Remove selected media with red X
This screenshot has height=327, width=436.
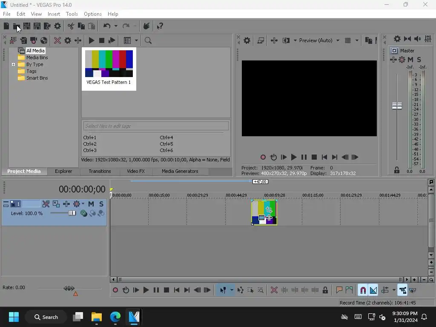[57, 40]
